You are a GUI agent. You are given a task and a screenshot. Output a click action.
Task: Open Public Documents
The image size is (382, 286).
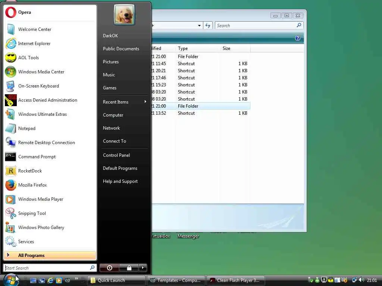[121, 49]
